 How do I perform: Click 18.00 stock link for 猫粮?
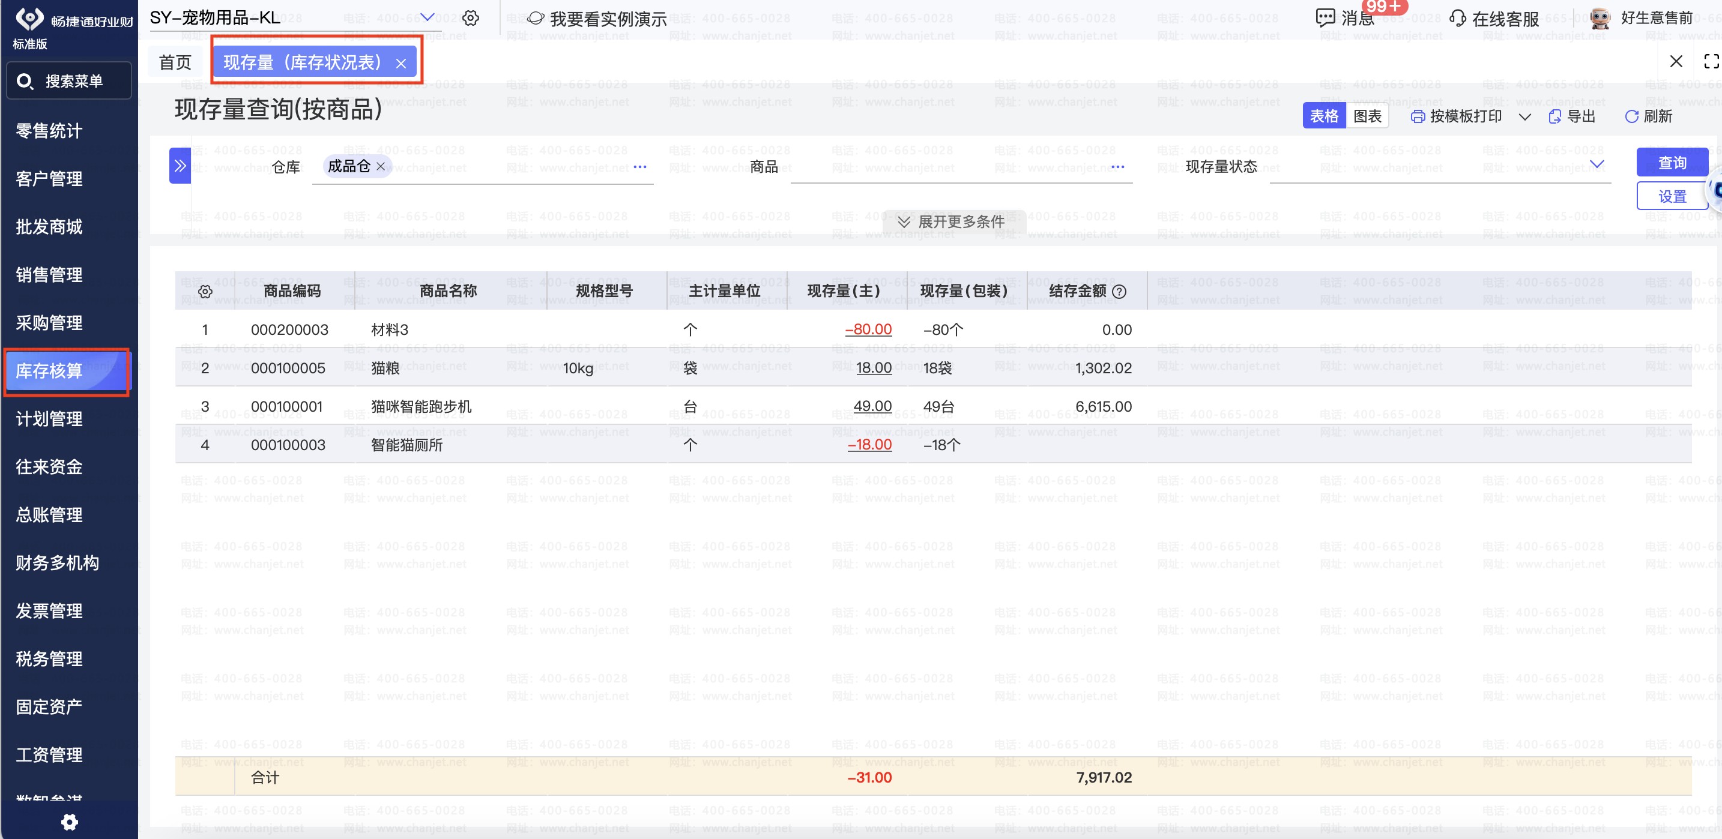tap(874, 368)
